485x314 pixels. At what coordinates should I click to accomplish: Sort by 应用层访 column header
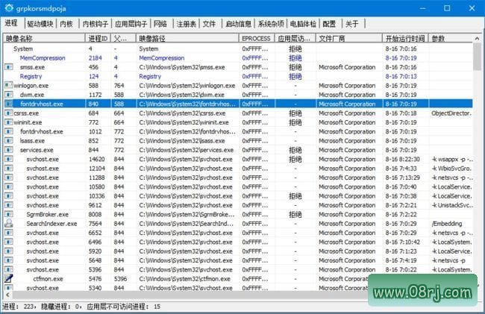(x=295, y=38)
